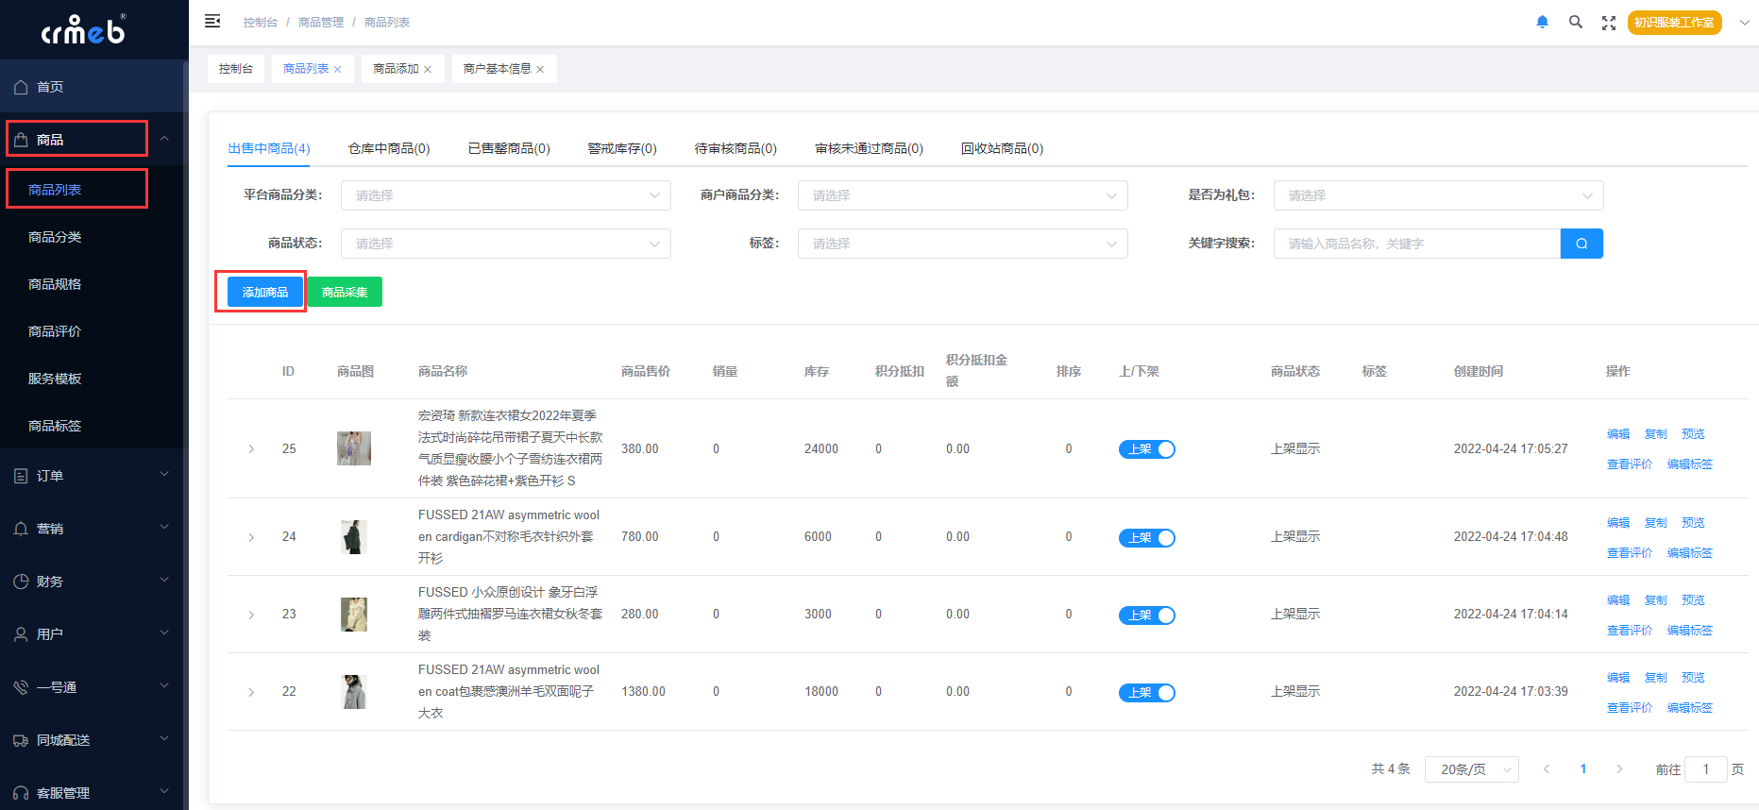The image size is (1759, 810).
Task: Click the crmeb logo
Action: pos(83,30)
